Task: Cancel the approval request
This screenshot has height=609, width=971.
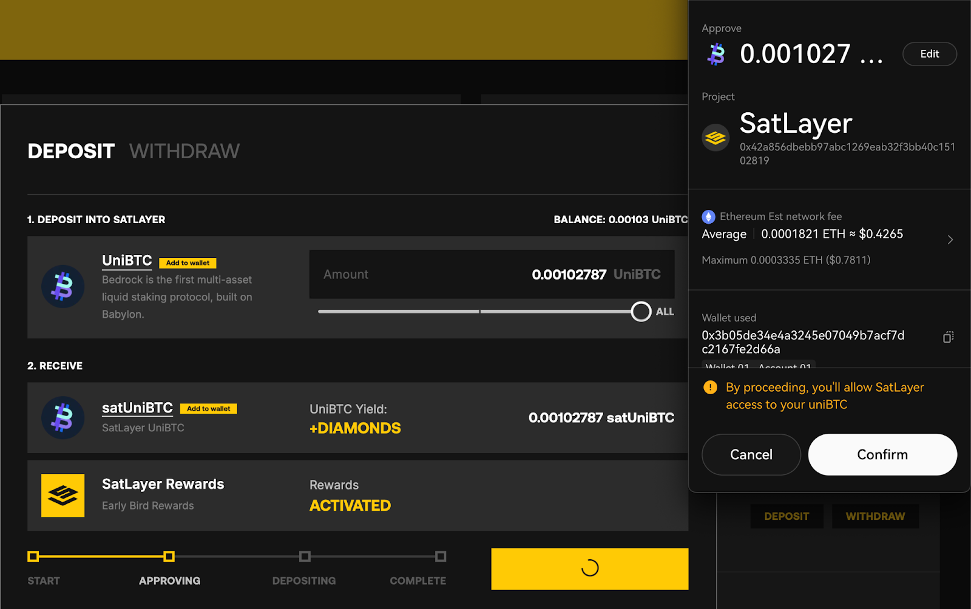Action: 751,454
